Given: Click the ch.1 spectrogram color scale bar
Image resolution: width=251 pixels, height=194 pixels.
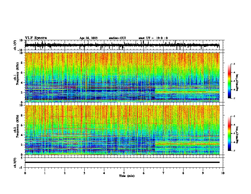Looking at the screenshot, I should pos(229,81).
